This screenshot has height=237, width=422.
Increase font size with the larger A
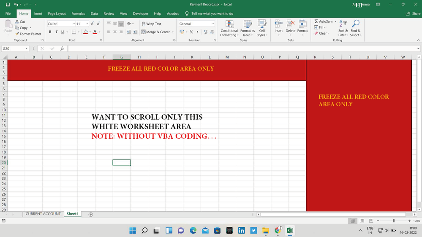coord(93,24)
